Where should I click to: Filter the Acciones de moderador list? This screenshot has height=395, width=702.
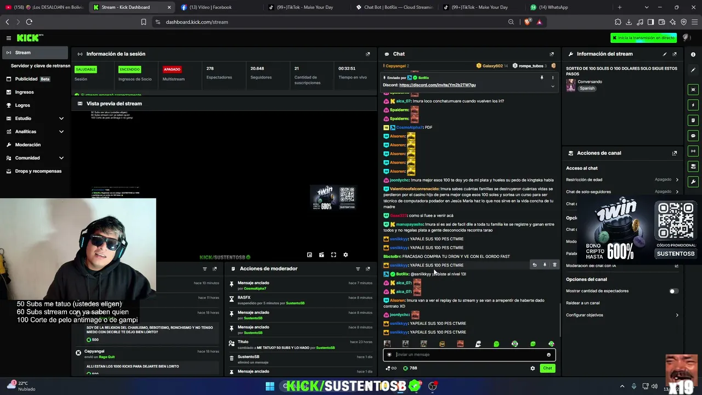[x=358, y=269]
